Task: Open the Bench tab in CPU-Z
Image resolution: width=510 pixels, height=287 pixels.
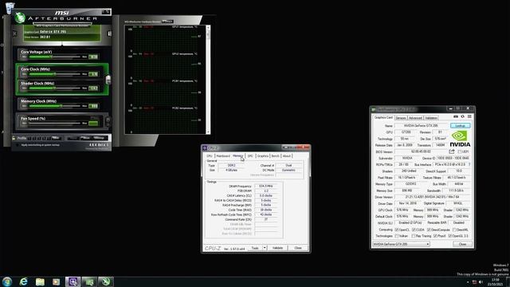Action: click(276, 156)
